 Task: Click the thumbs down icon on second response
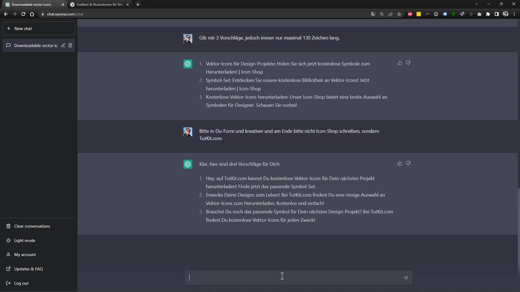(x=408, y=163)
